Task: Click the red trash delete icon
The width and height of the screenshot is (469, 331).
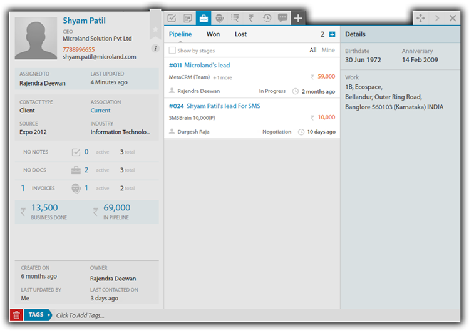Action: [x=16, y=315]
